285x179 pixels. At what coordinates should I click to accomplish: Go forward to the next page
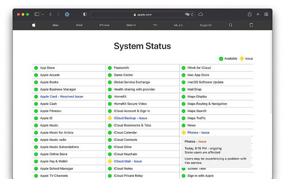(x=58, y=14)
